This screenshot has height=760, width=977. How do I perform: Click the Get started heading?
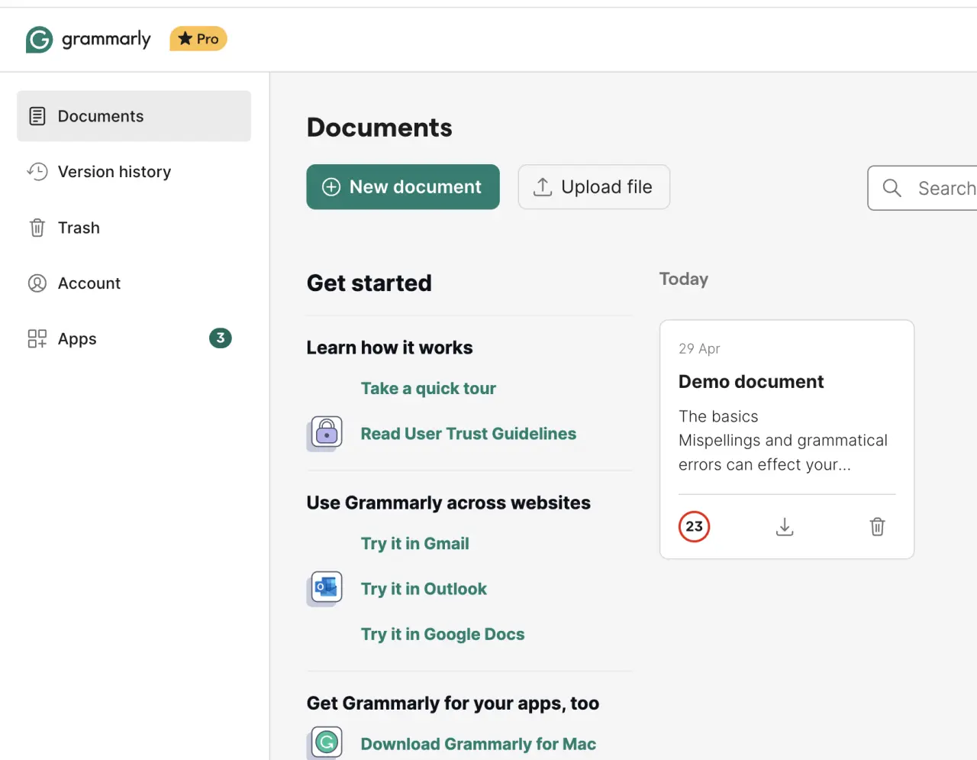pos(369,283)
